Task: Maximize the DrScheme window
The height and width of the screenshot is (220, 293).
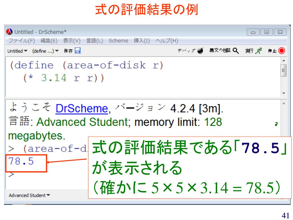Action: point(267,32)
